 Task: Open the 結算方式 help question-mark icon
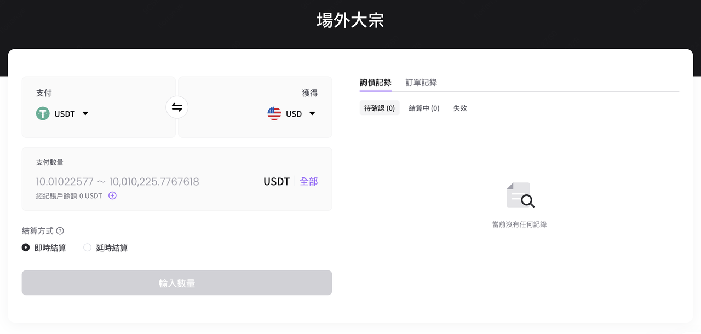pyautogui.click(x=60, y=231)
